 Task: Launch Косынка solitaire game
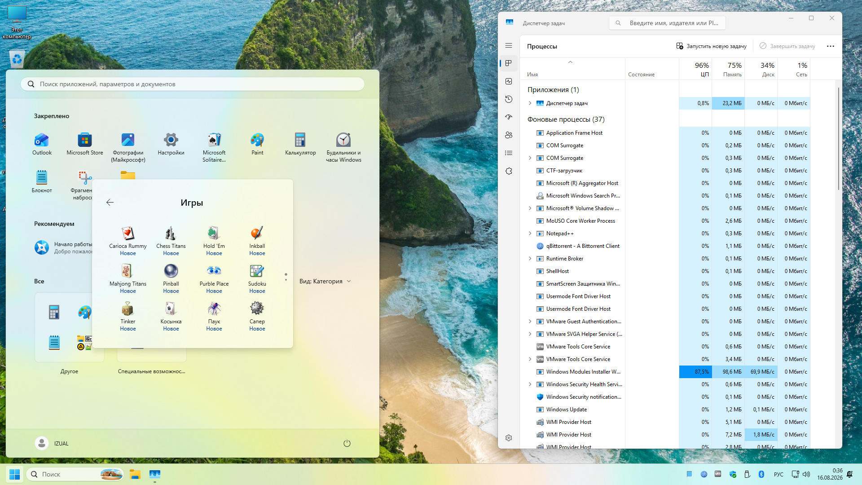point(171,316)
